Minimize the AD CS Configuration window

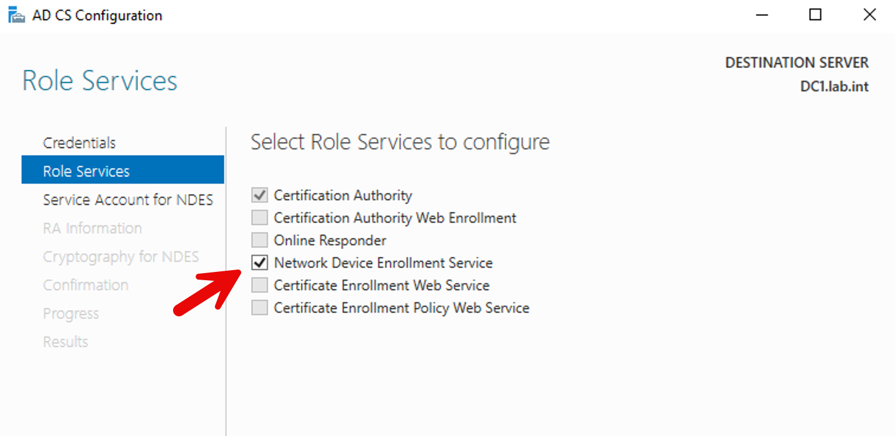click(762, 15)
